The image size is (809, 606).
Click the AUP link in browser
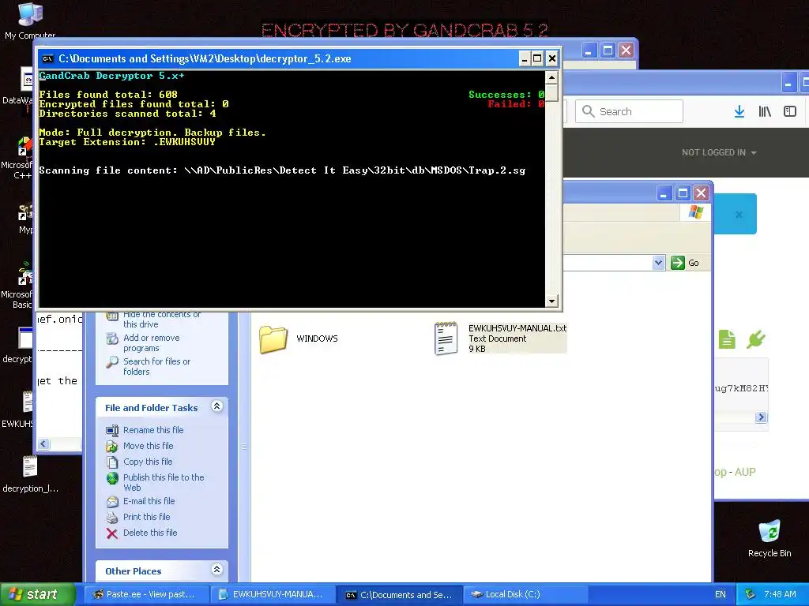tap(745, 472)
